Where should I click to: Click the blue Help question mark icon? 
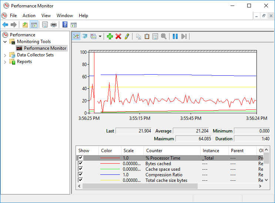coord(65,25)
